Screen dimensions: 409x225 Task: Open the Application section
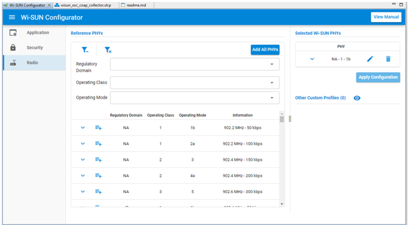pos(34,33)
